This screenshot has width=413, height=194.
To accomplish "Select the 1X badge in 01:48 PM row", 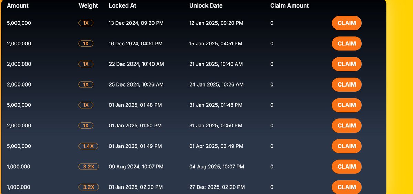I will pyautogui.click(x=86, y=105).
